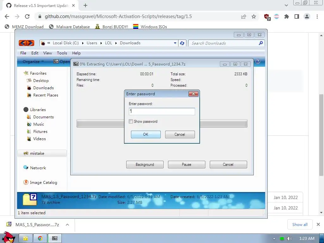Open the Windows ISOs bookmark
The image size is (324, 243).
pos(150,27)
